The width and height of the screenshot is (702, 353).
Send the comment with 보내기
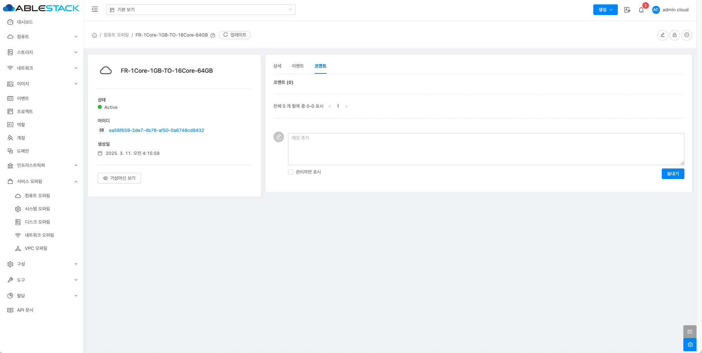[673, 174]
